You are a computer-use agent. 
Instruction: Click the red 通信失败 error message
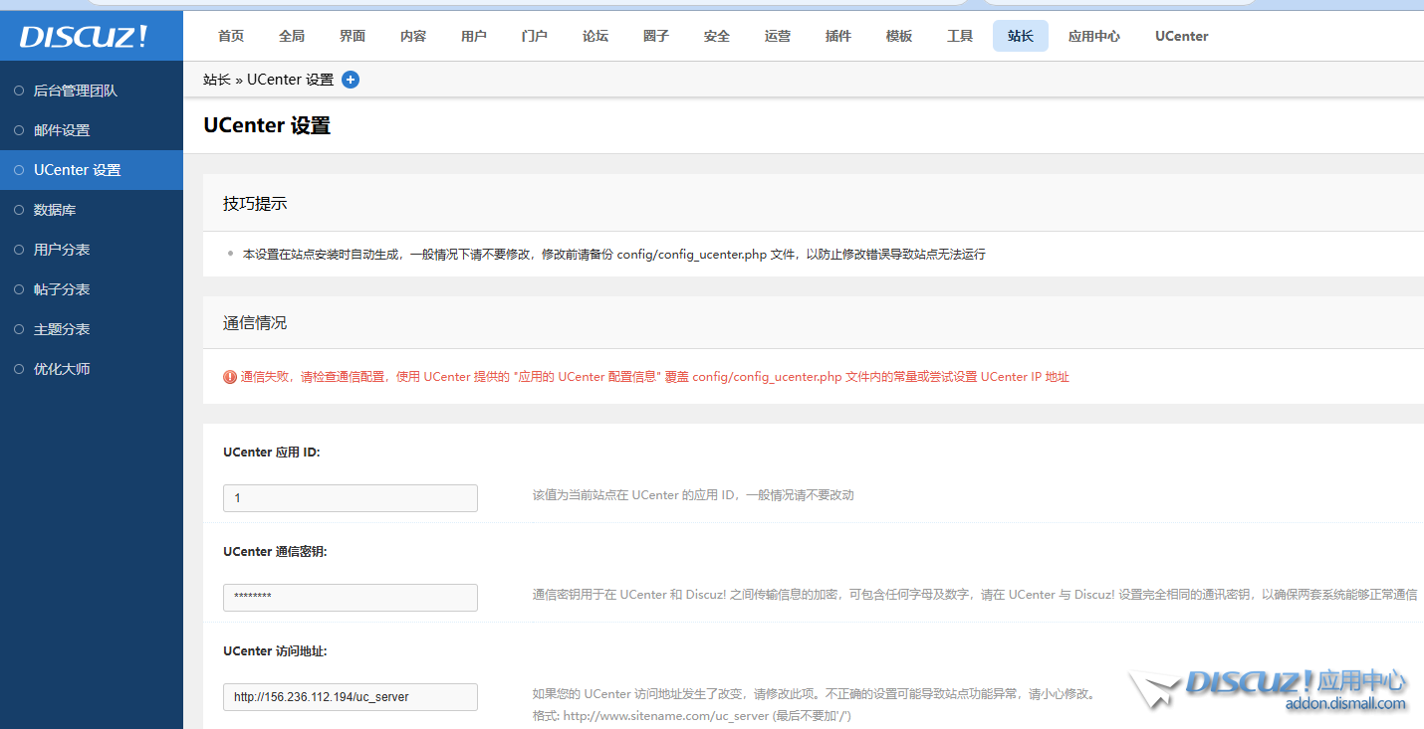click(x=655, y=377)
